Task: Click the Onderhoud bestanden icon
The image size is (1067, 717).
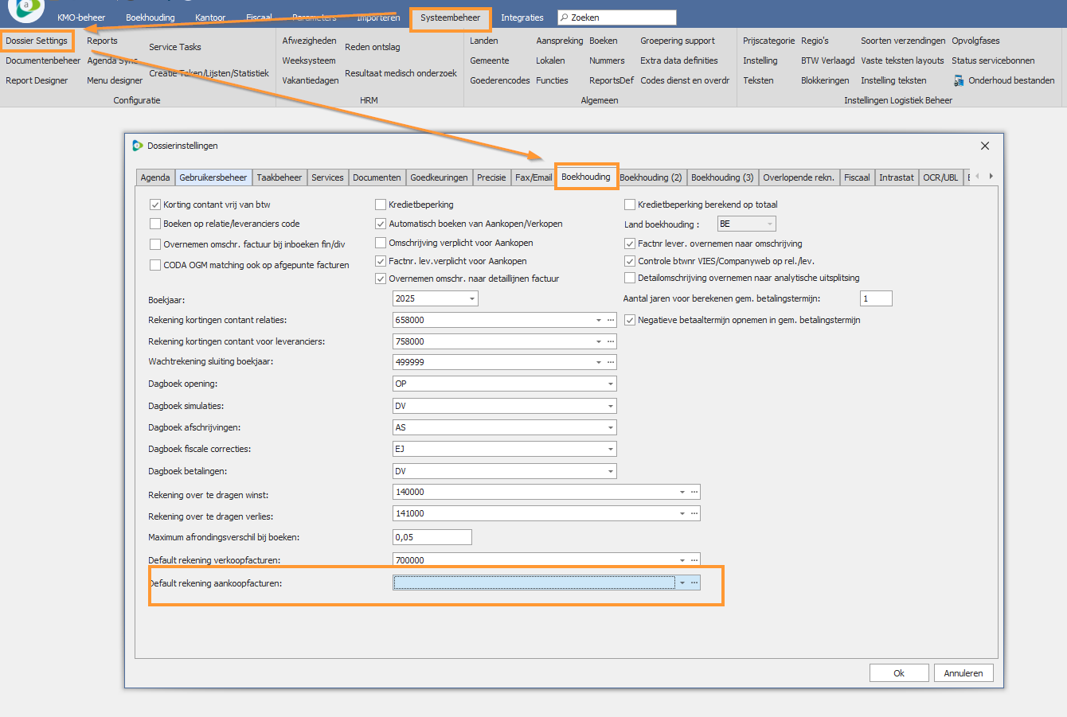Action: click(x=959, y=80)
